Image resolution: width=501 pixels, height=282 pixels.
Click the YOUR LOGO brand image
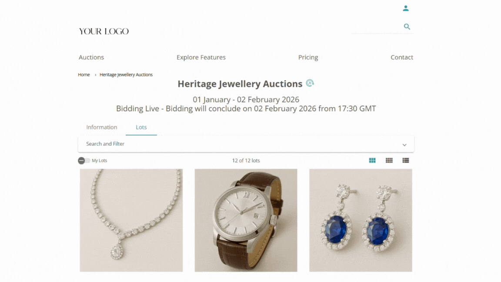click(x=104, y=31)
